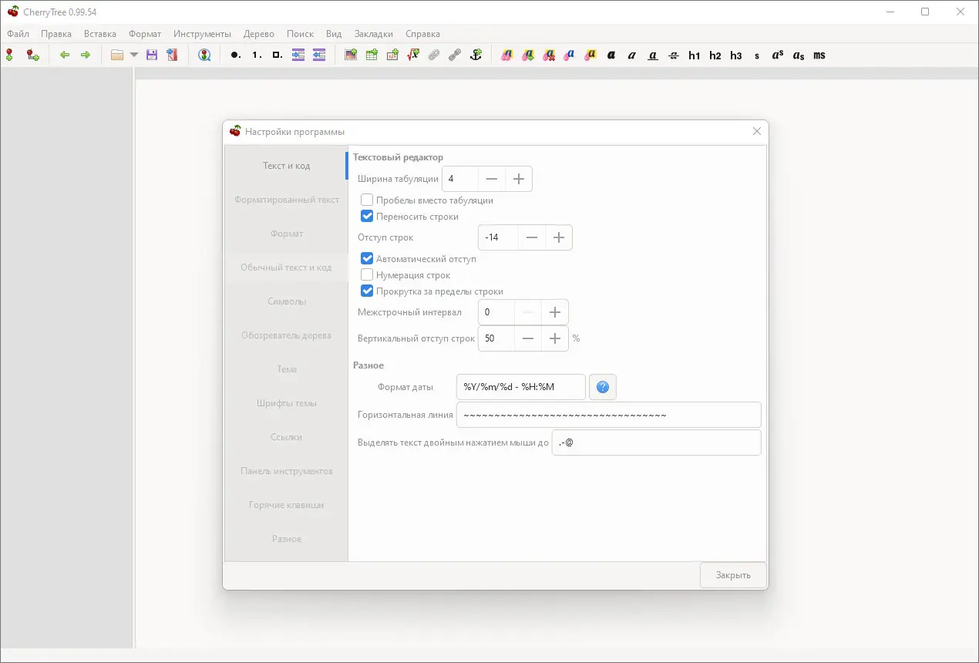Open the Дерево menu
Screen dimensions: 979x663
259,34
